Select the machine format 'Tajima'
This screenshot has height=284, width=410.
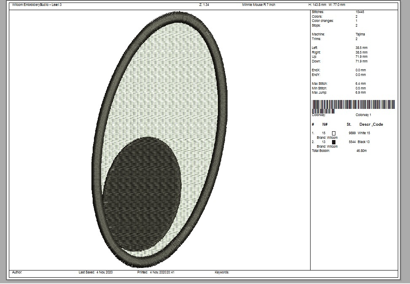(x=360, y=34)
